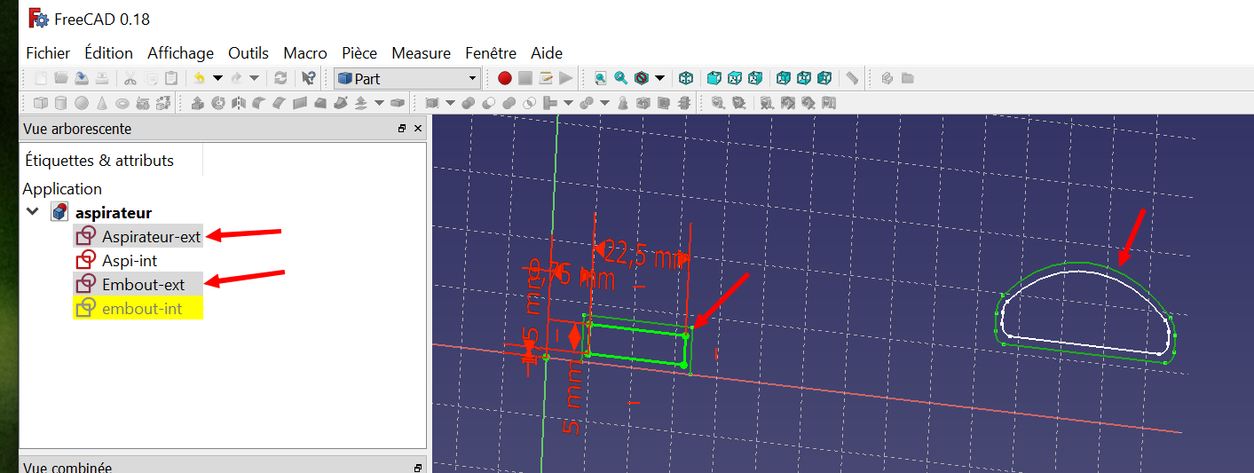Click the Fit all view icon

[601, 78]
